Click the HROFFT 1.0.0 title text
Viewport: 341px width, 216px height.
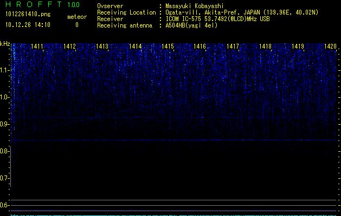[43, 4]
